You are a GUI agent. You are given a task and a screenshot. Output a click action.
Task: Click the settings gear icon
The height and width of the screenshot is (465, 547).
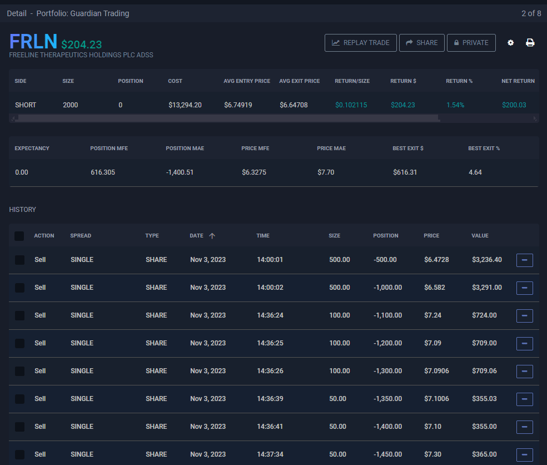tap(510, 43)
